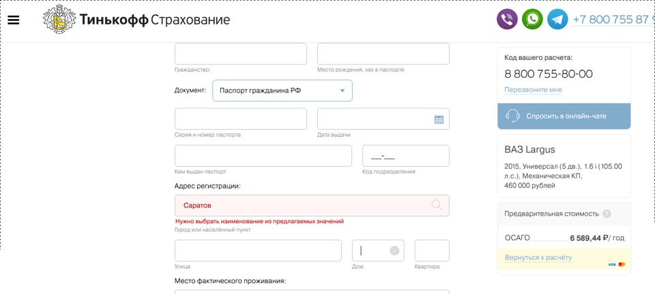Click the headset icon in chat button
The width and height of the screenshot is (655, 294).
point(512,116)
